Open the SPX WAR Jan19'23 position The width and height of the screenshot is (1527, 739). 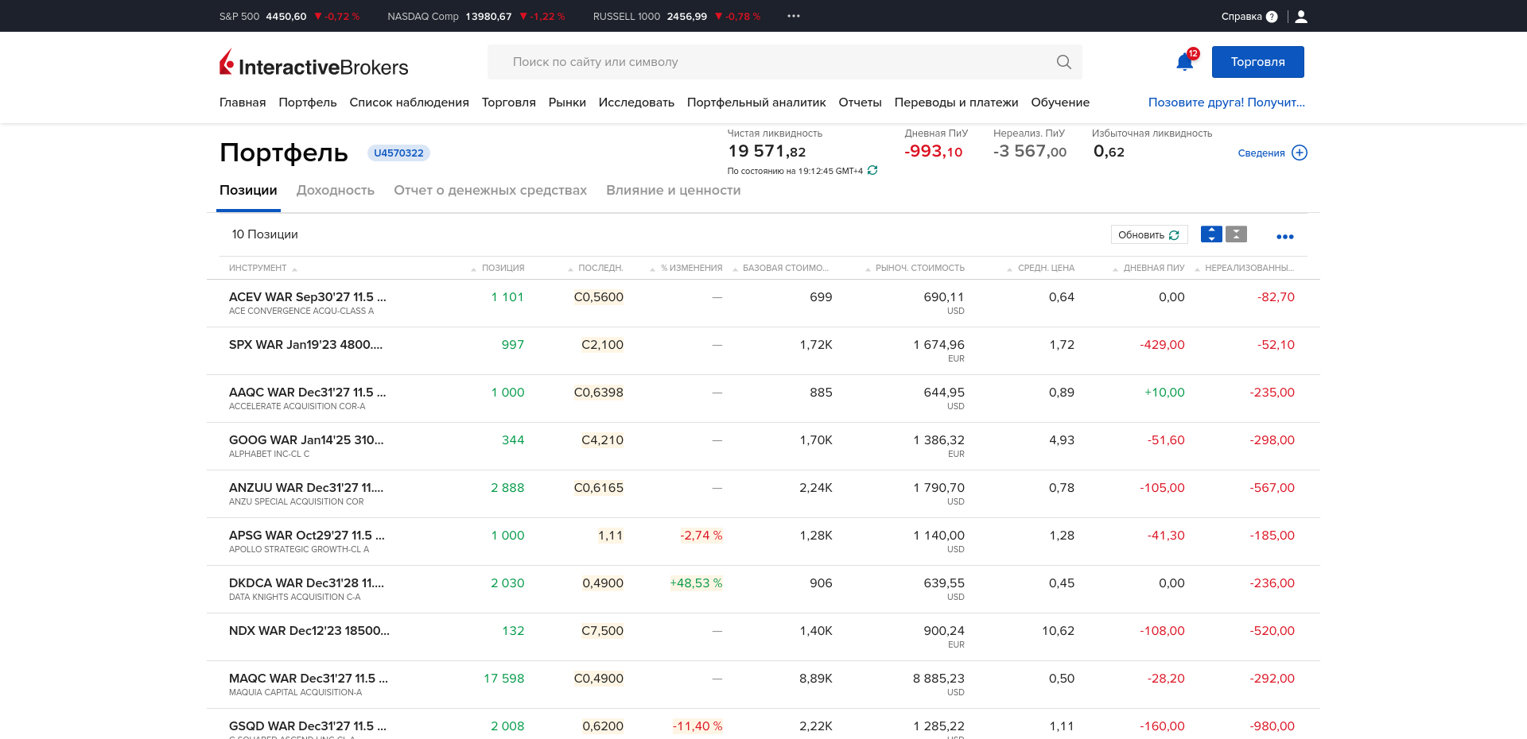[x=305, y=345]
